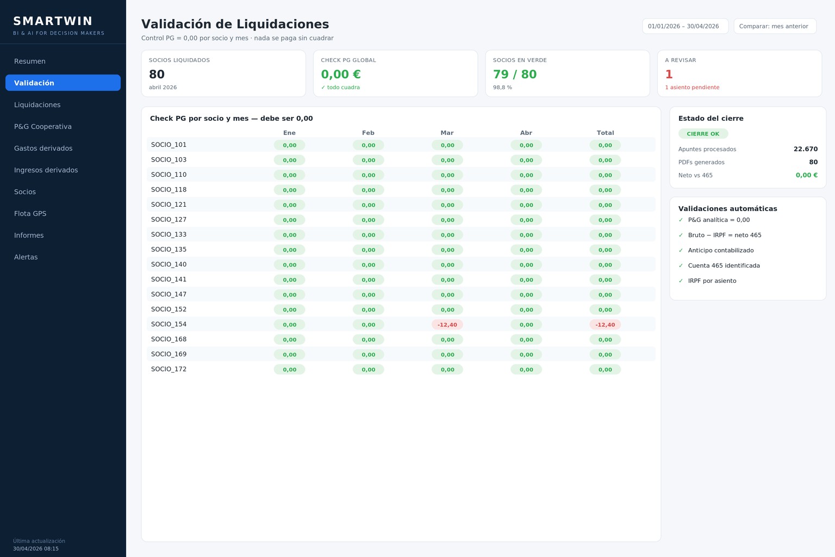The image size is (835, 557).
Task: Click the Socios liquidados card
Action: (223, 73)
